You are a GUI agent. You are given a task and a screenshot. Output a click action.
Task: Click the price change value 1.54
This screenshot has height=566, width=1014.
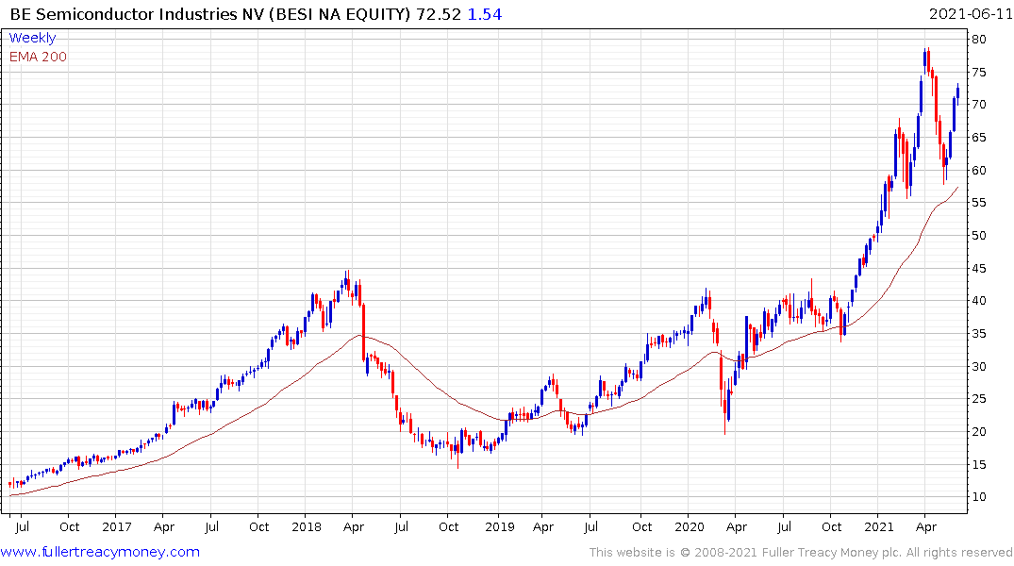(485, 14)
